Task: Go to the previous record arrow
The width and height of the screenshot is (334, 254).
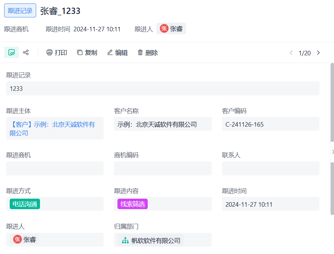Action: click(291, 53)
